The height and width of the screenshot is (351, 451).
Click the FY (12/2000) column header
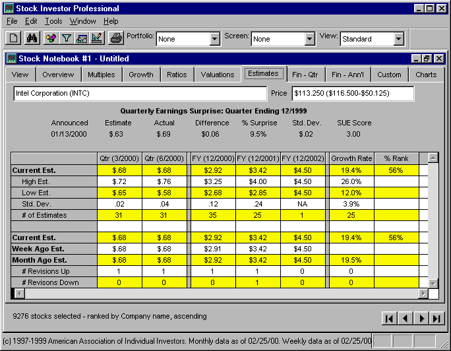coord(213,158)
